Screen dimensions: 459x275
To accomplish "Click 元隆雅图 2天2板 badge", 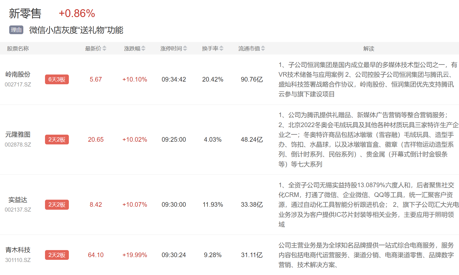I will click(x=57, y=140).
